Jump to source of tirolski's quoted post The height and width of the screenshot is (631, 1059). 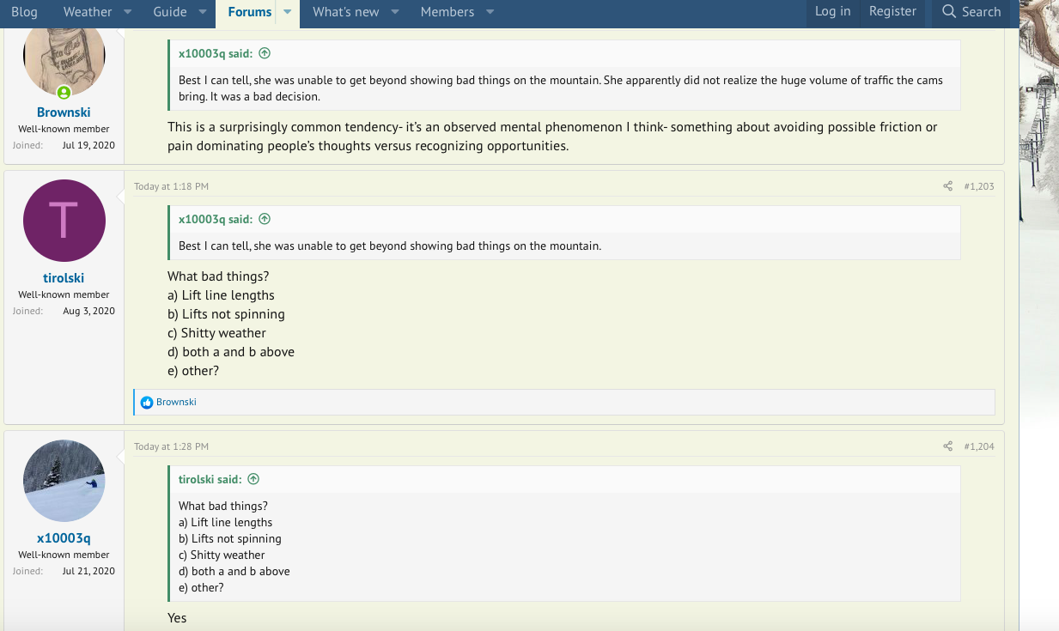[x=253, y=479]
